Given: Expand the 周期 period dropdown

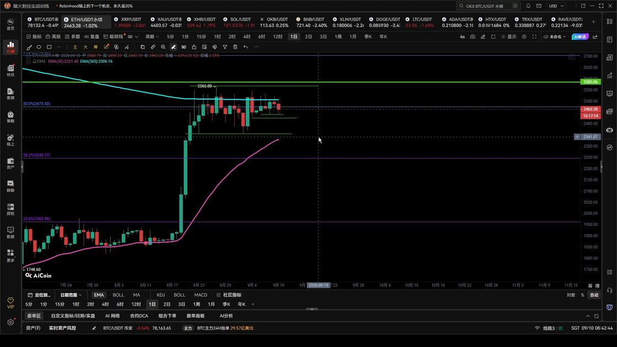Looking at the screenshot, I should 152,36.
